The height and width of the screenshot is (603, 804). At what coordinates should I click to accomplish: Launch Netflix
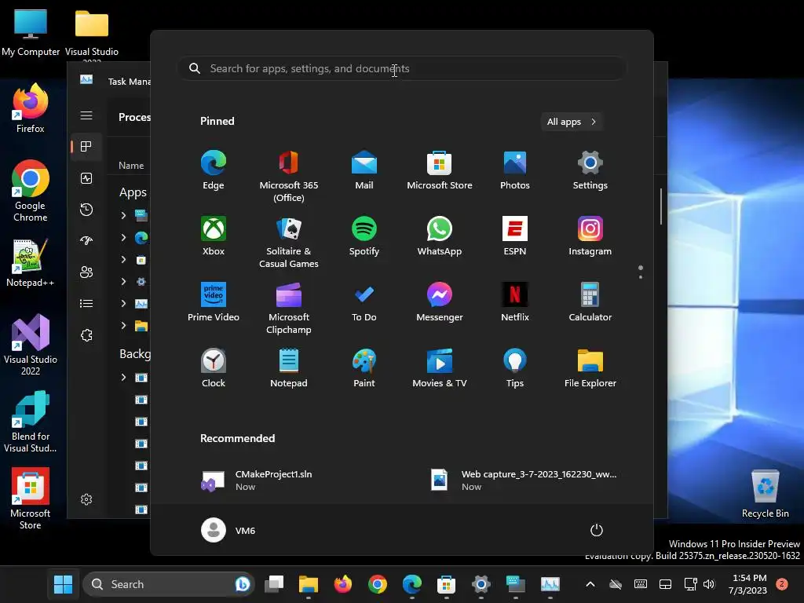pos(515,302)
